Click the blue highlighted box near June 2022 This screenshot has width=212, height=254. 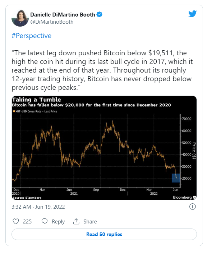pyautogui.click(x=176, y=178)
